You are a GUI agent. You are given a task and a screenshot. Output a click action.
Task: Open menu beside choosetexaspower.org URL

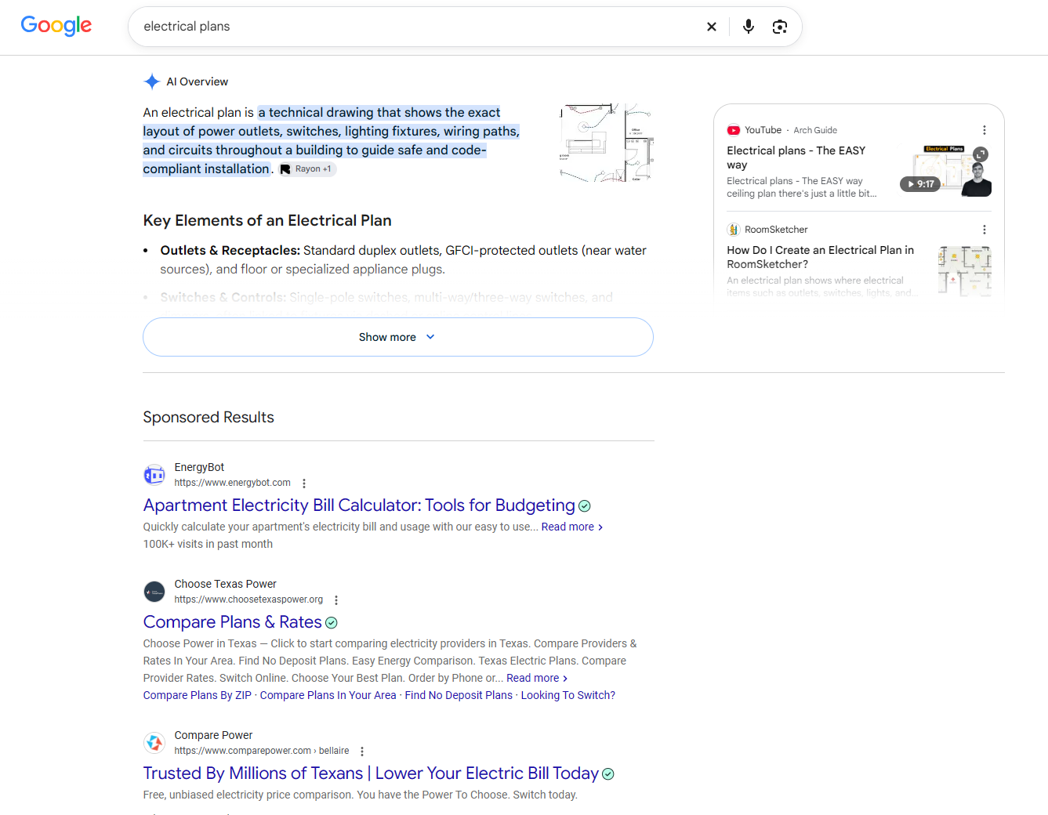(336, 600)
